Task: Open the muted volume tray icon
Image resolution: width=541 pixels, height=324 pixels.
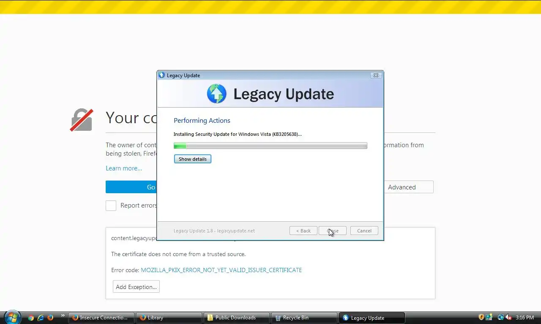Action: coord(509,317)
